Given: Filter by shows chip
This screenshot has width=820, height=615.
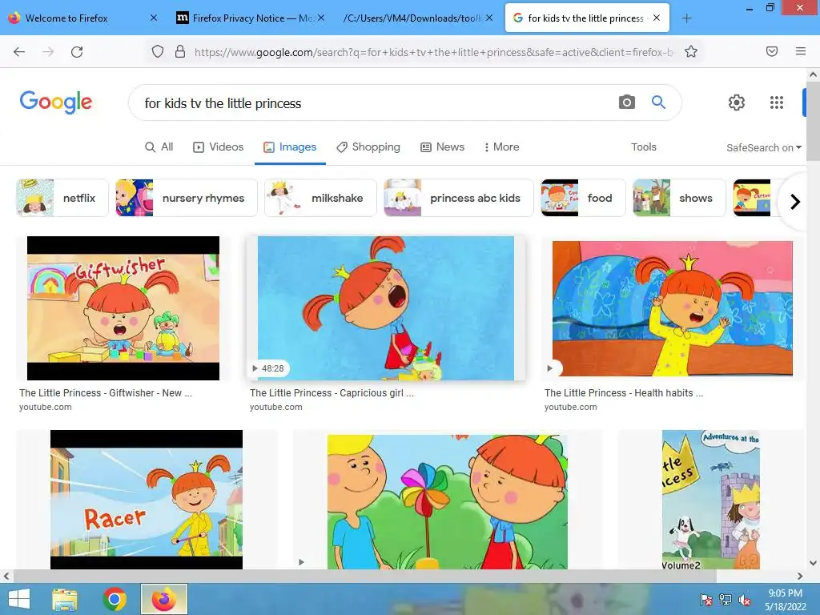Looking at the screenshot, I should [679, 198].
